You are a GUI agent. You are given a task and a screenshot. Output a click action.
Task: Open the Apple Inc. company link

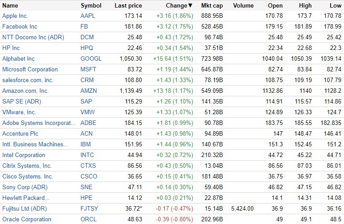15,16
